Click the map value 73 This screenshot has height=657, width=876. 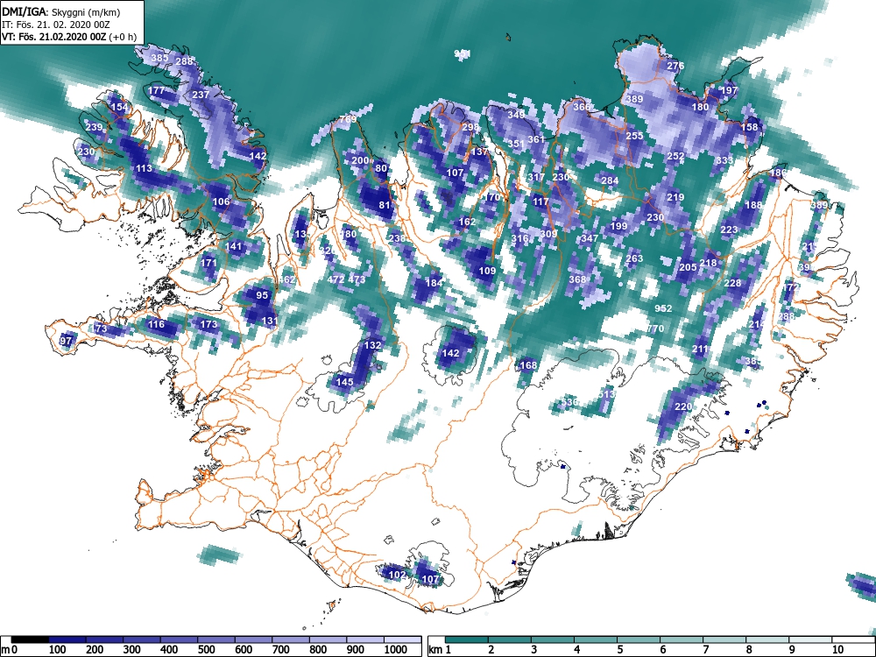click(101, 328)
